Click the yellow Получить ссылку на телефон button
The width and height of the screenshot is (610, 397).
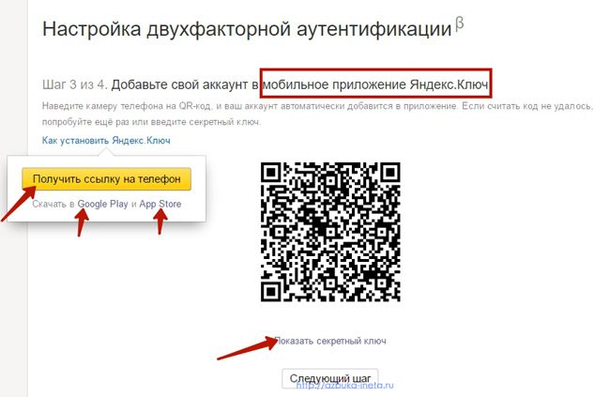tap(107, 179)
